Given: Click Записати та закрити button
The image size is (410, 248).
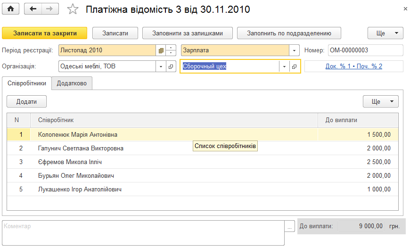Looking at the screenshot, I should click(44, 33).
